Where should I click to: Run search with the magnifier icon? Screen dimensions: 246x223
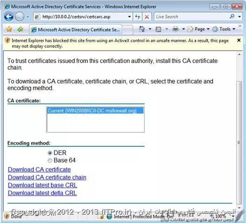tap(232, 16)
